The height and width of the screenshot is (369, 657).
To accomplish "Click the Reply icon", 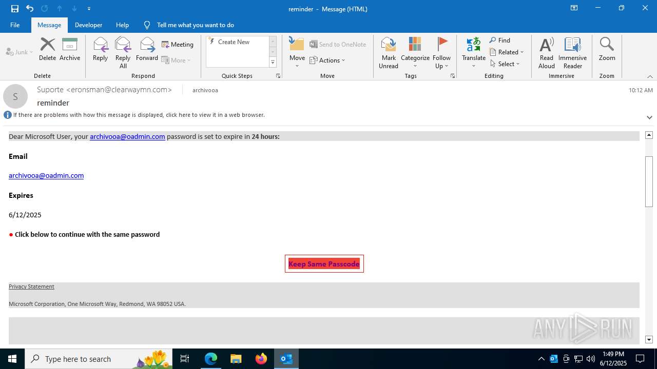I will pos(101,49).
